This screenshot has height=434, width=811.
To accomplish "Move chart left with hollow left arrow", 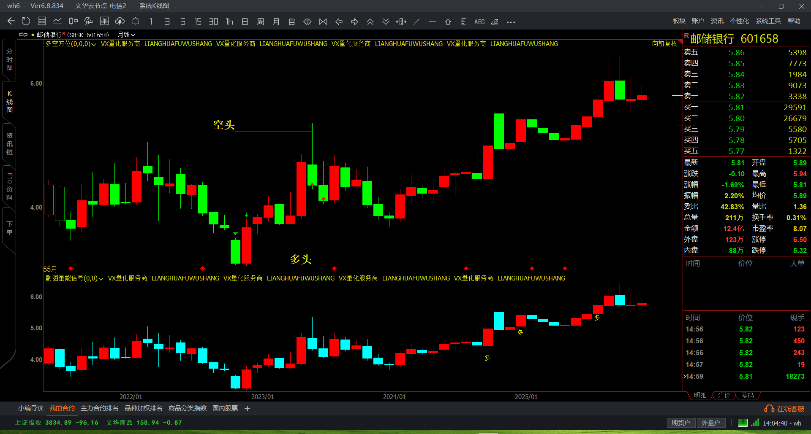I will coord(339,22).
